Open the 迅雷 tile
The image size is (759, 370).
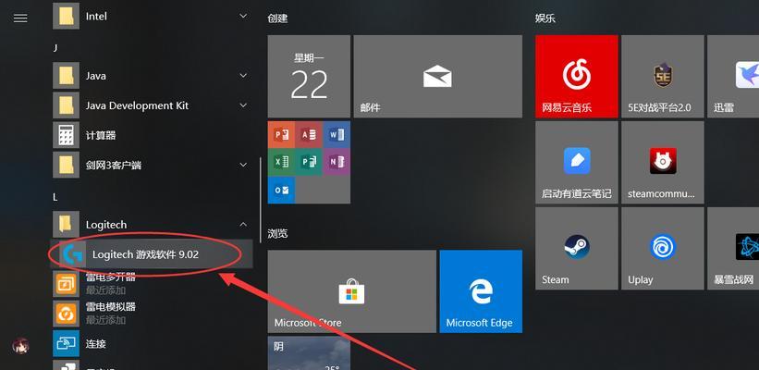point(733,76)
